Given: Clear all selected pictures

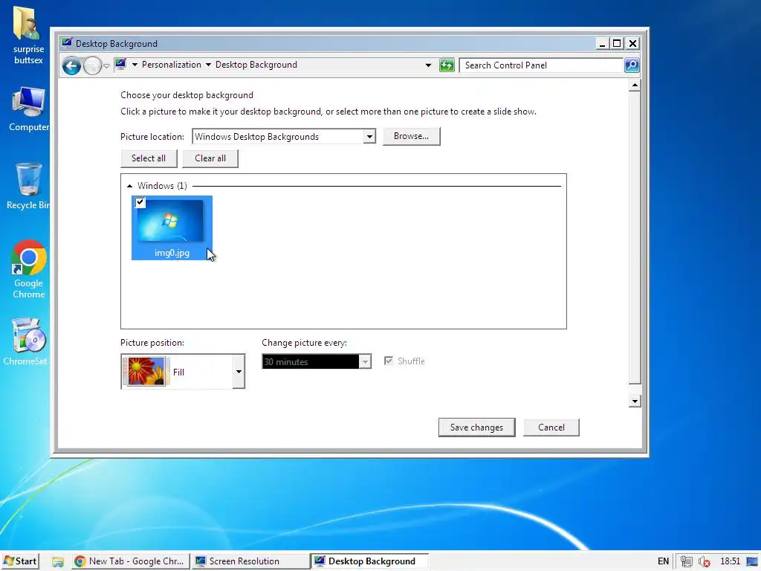Looking at the screenshot, I should click(210, 158).
